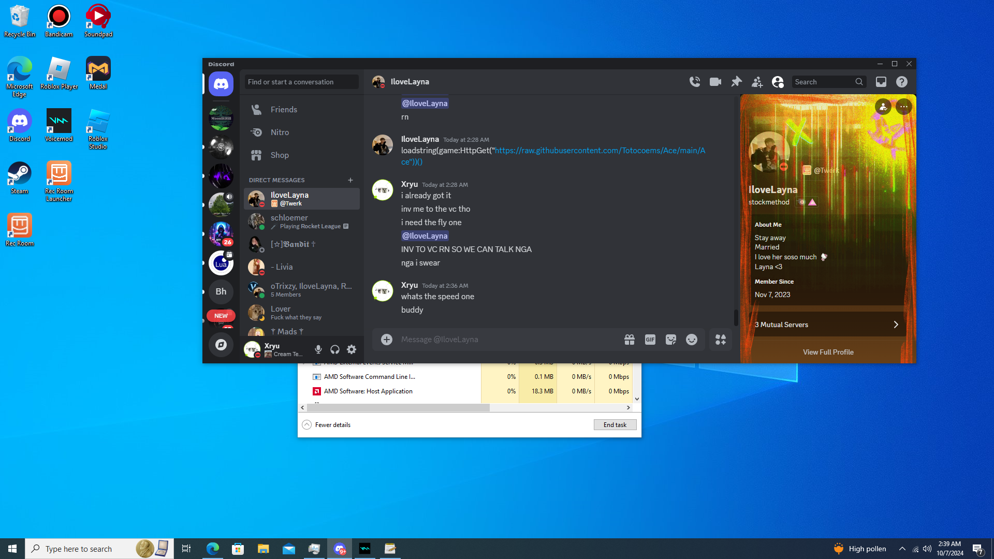Start a voice call with IloveLayna

tap(695, 82)
